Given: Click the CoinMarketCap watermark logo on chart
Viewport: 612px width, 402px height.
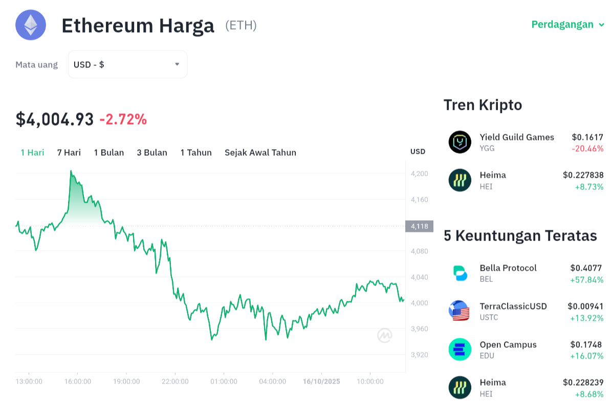Looking at the screenshot, I should [385, 335].
